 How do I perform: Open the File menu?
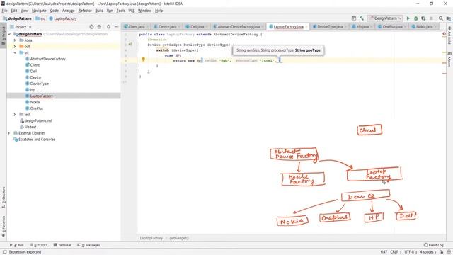pos(4,11)
